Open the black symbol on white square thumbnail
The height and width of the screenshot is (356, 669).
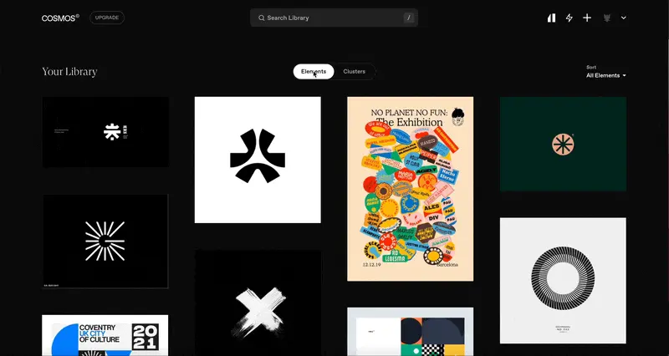tap(258, 160)
